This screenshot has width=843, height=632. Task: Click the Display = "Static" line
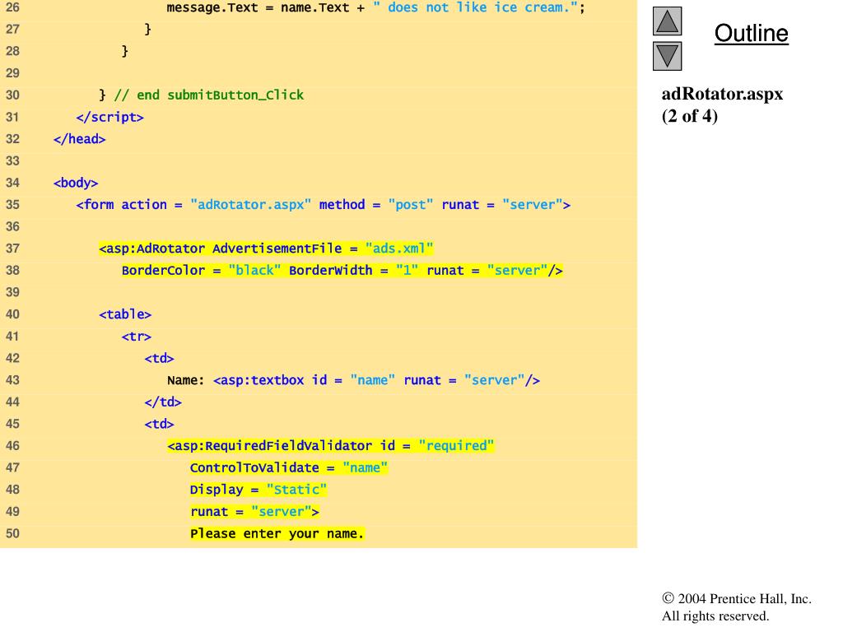pos(258,490)
